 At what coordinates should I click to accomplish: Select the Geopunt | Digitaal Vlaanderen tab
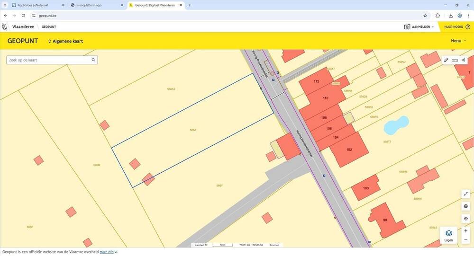pos(155,5)
